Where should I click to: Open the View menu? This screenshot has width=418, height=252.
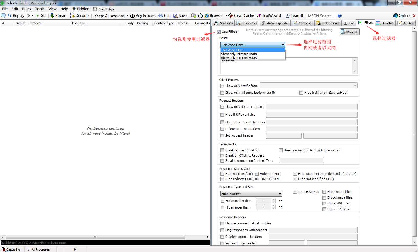click(53, 9)
